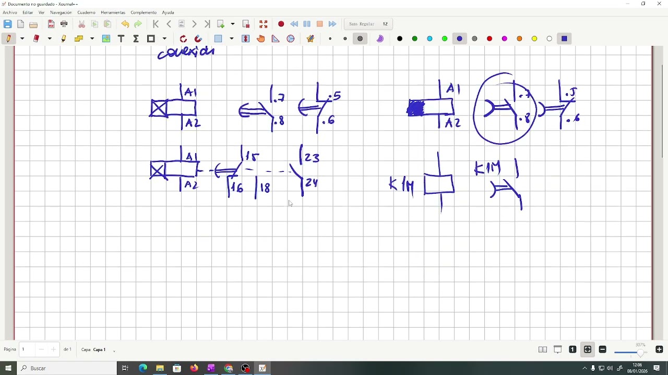Go to the first page
The image size is (668, 375).
coord(156,24)
